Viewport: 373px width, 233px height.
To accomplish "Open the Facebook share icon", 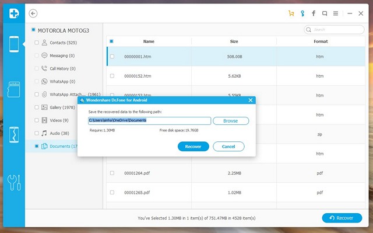I will pos(314,13).
